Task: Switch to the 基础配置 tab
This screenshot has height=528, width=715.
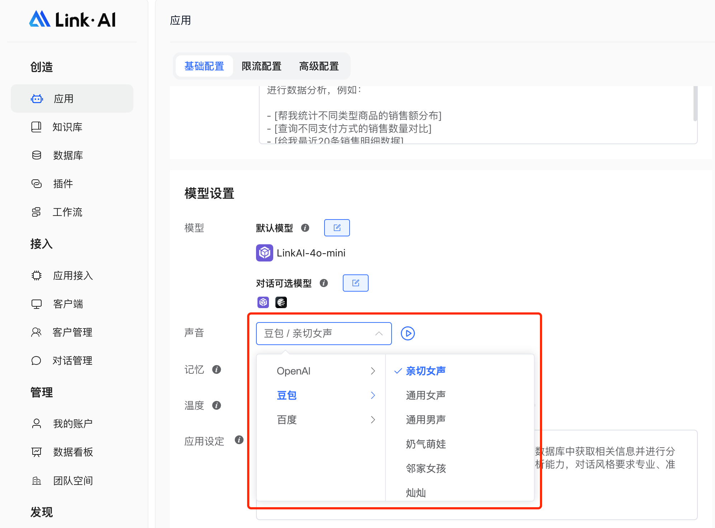Action: coord(204,66)
